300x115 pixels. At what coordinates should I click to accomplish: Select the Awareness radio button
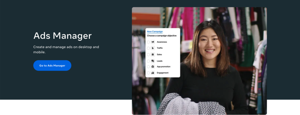click(149, 42)
